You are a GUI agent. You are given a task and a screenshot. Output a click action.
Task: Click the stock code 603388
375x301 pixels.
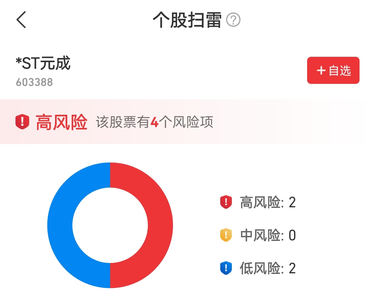tap(34, 82)
